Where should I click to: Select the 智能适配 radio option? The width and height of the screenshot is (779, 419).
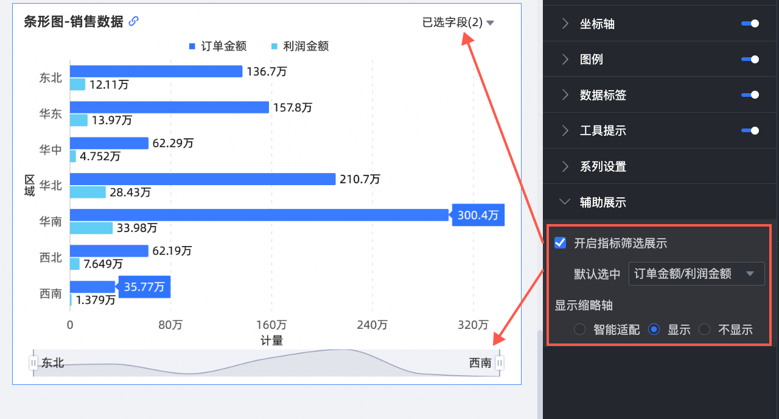pyautogui.click(x=580, y=329)
